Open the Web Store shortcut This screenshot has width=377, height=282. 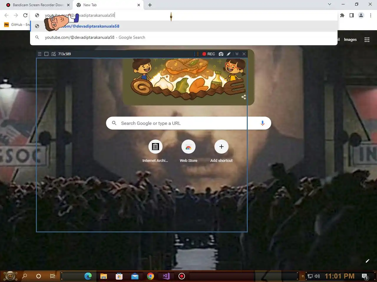point(188,151)
